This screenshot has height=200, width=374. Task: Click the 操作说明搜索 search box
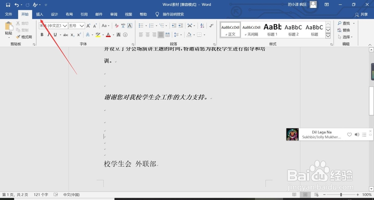173,14
